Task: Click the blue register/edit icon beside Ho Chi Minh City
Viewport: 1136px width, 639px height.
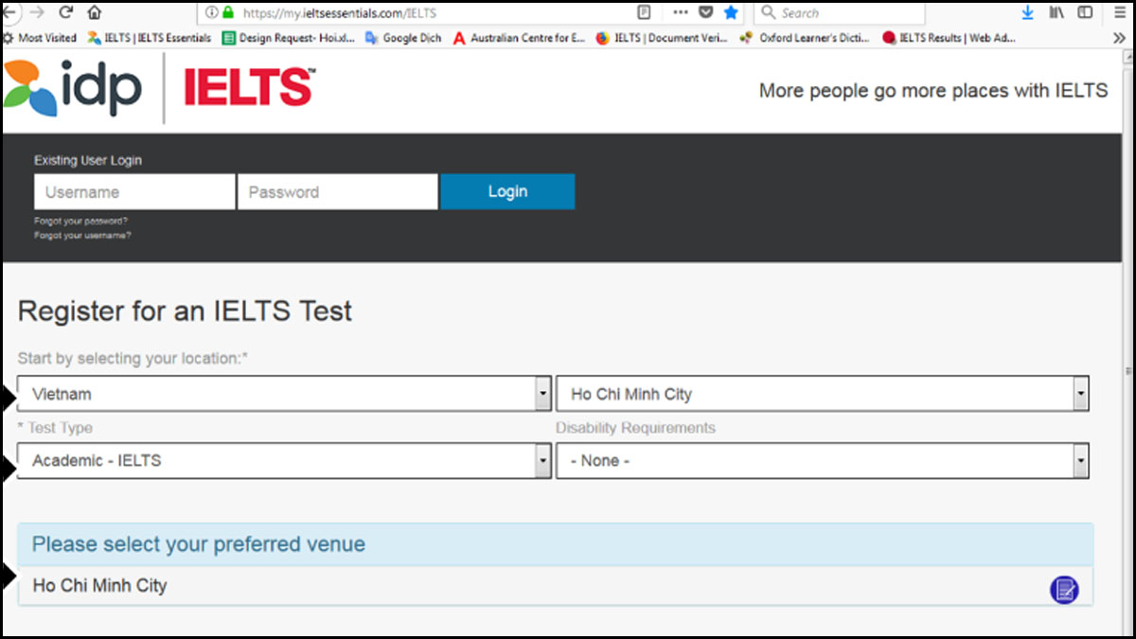Action: pyautogui.click(x=1064, y=589)
